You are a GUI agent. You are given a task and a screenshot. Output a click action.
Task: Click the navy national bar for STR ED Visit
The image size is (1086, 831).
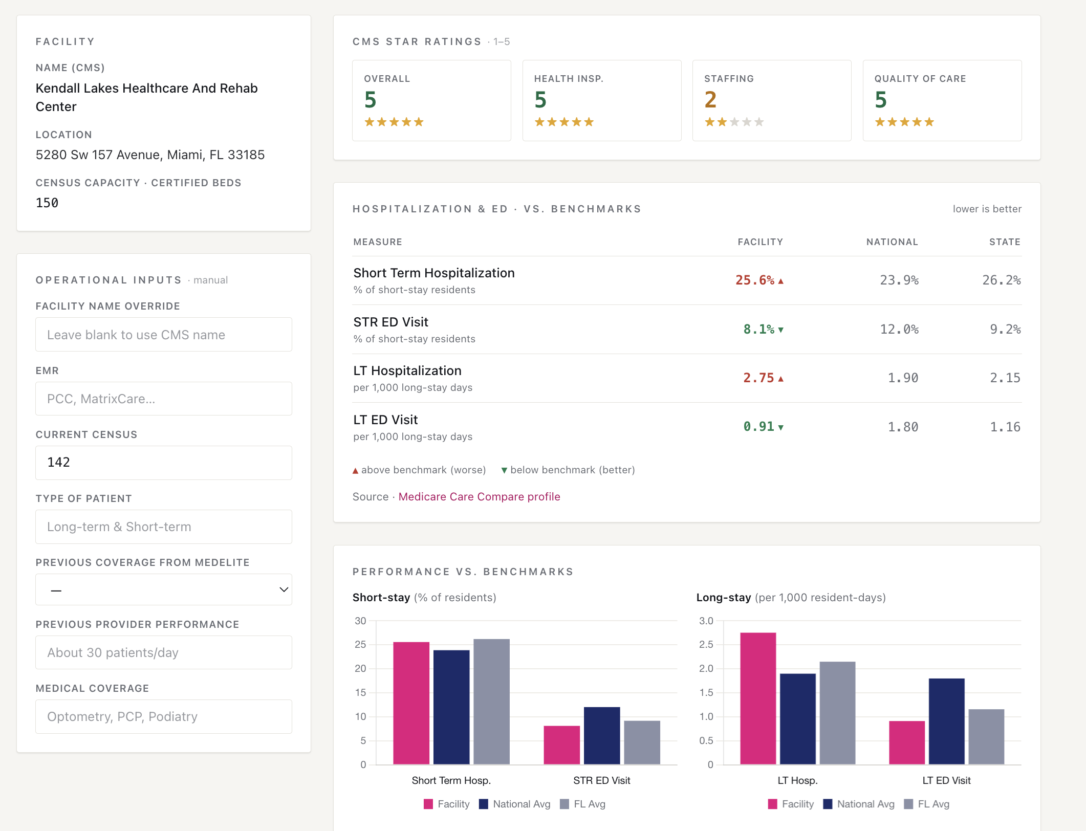point(602,736)
